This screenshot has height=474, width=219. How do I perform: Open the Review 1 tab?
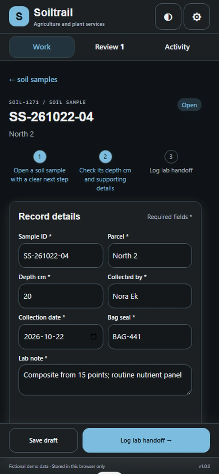109,47
